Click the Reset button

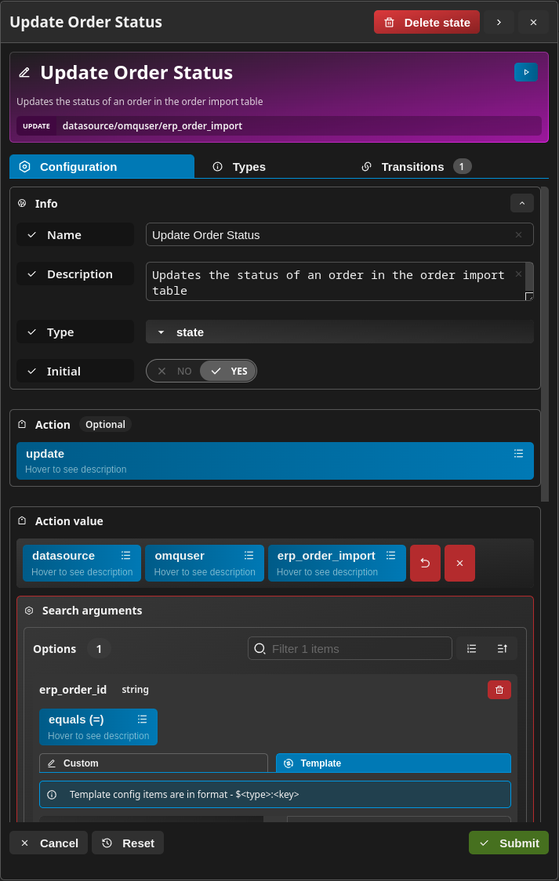pos(128,843)
